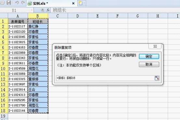This screenshot has height=120, width=180.
Task: Click cell containing Z-11023343
Action: click(x=18, y=58)
